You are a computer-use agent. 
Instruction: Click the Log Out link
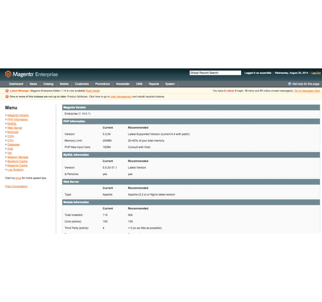click(x=316, y=73)
